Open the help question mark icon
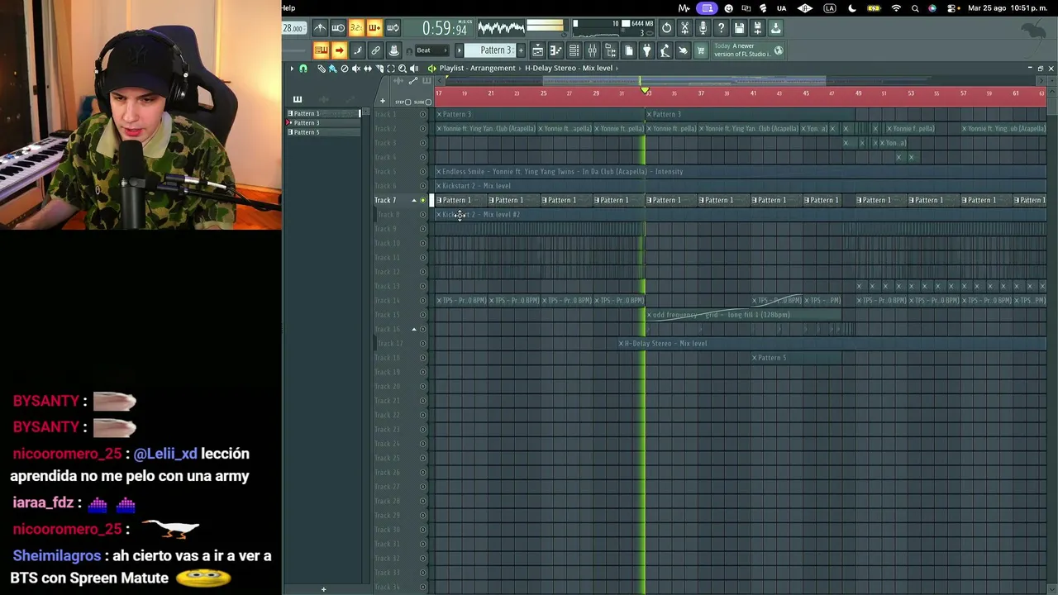 pos(721,28)
